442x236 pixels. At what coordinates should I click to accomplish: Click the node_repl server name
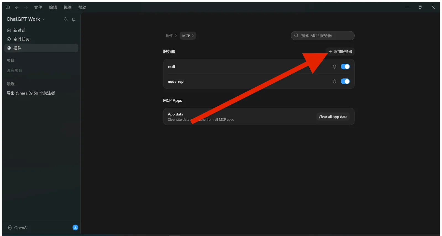tap(176, 82)
